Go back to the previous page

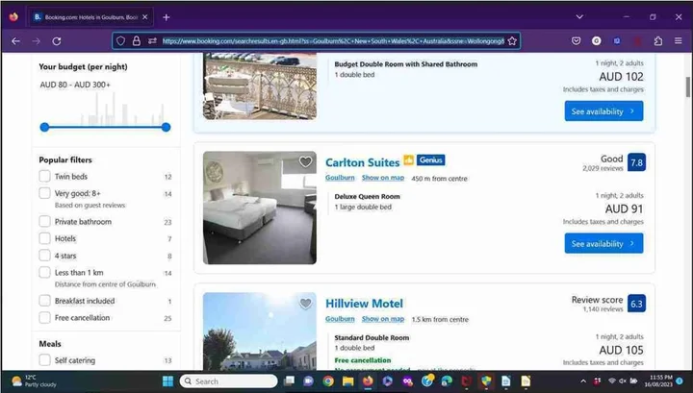point(16,41)
